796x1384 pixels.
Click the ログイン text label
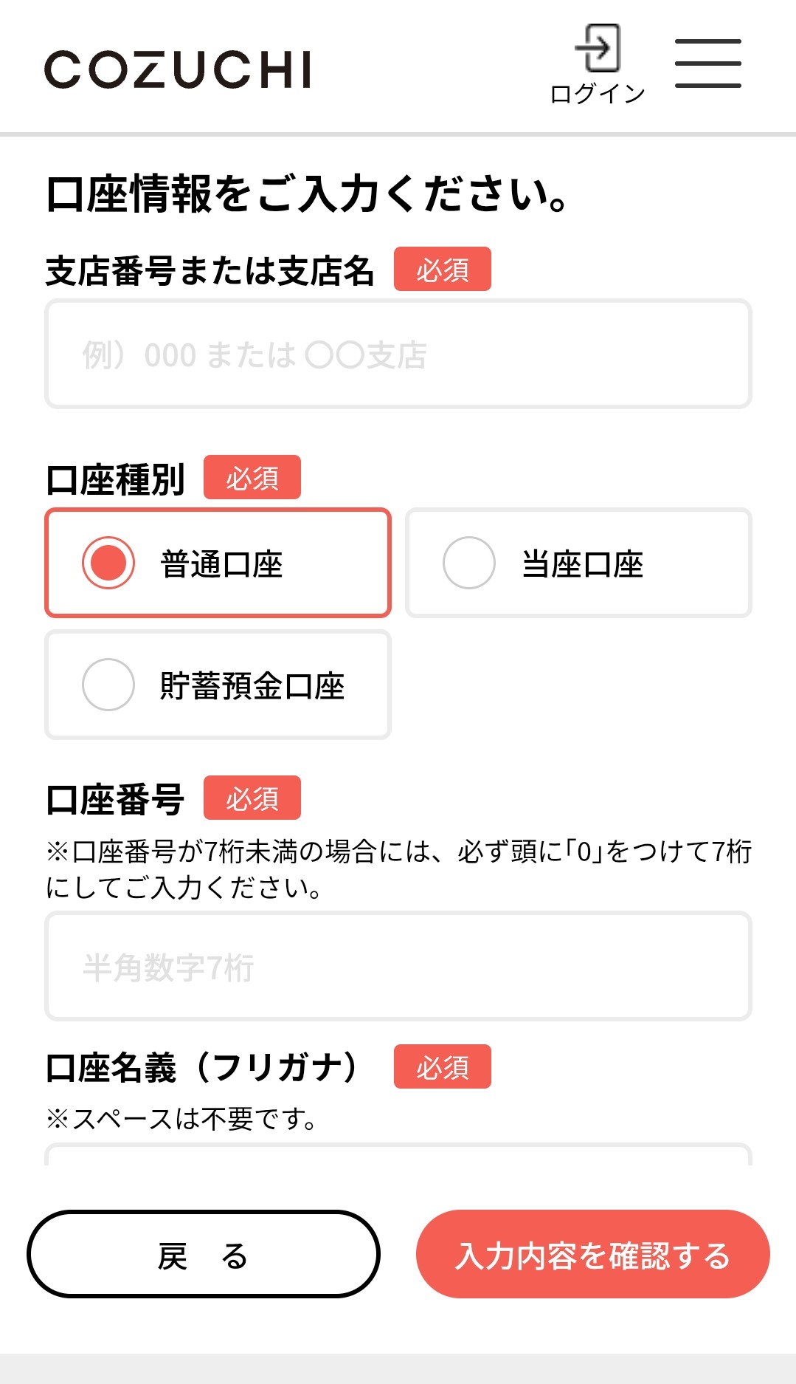tap(598, 94)
